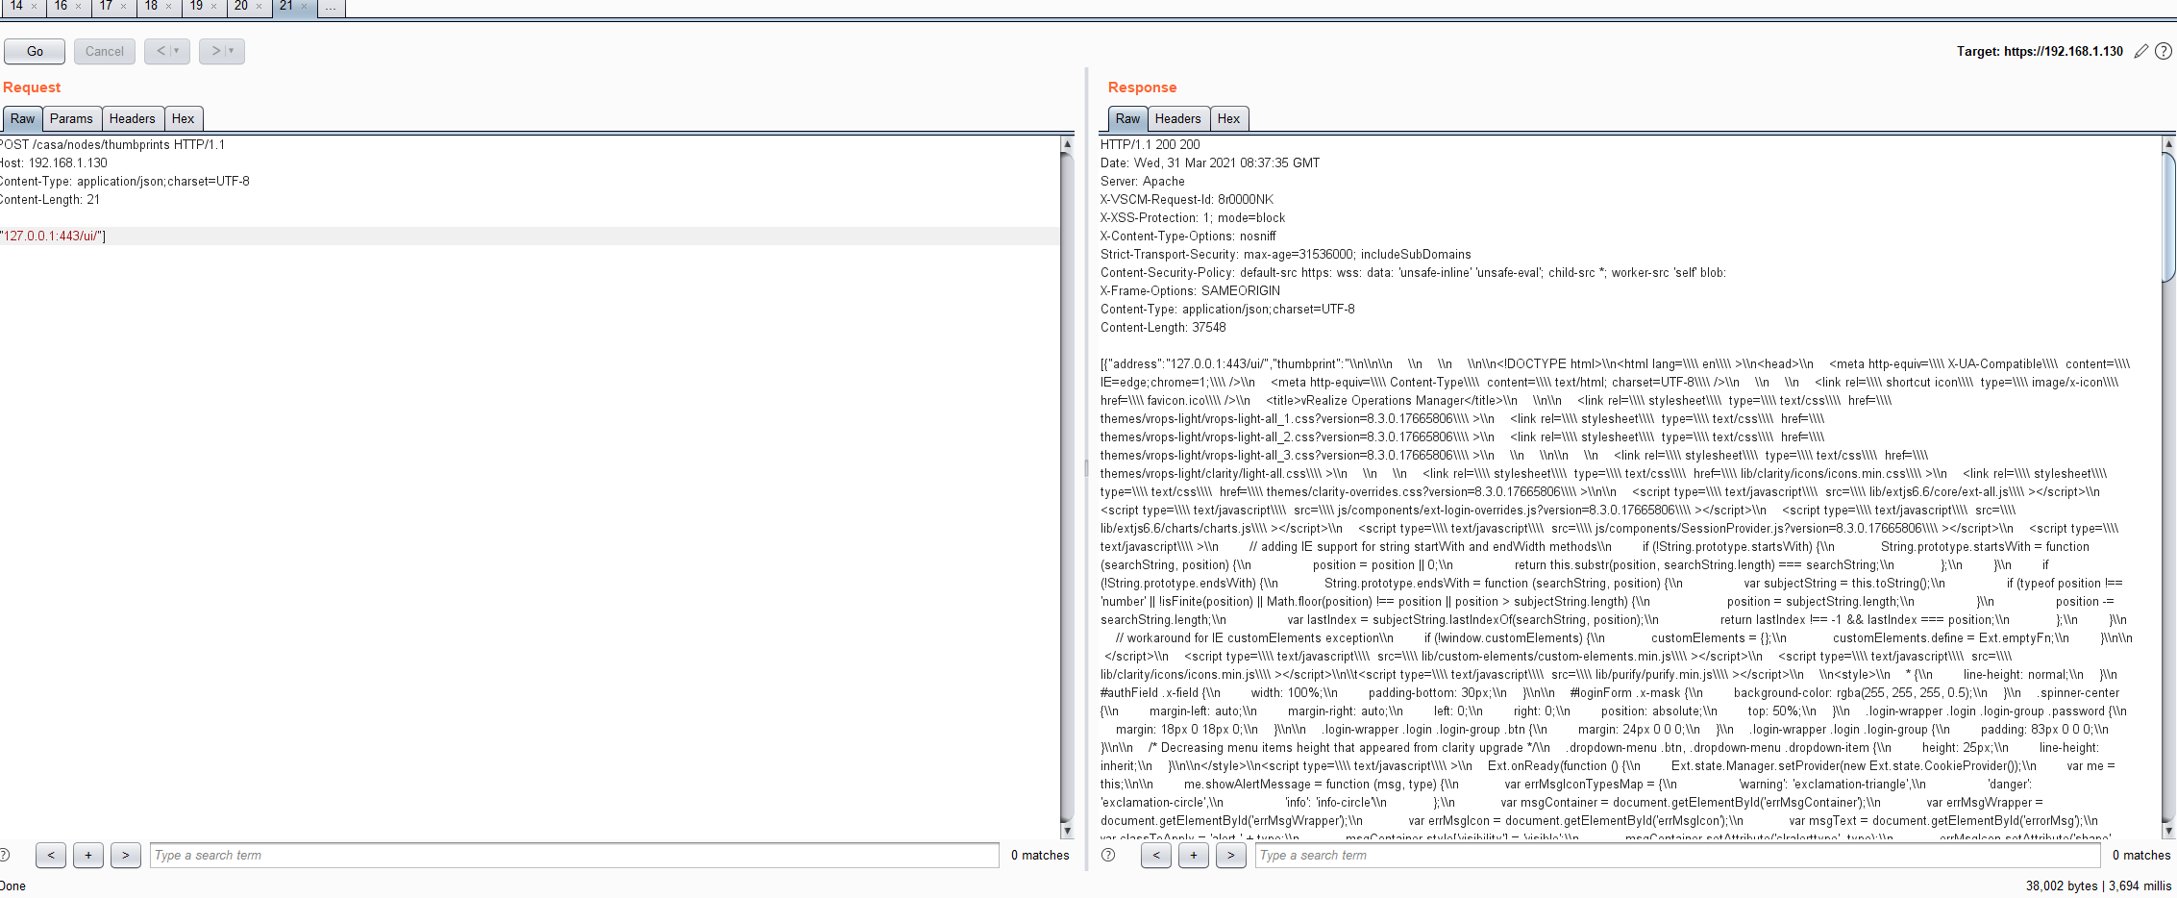Screen dimensions: 2177x898
Task: Click the request Content-Length: 21 header
Action: click(50, 200)
